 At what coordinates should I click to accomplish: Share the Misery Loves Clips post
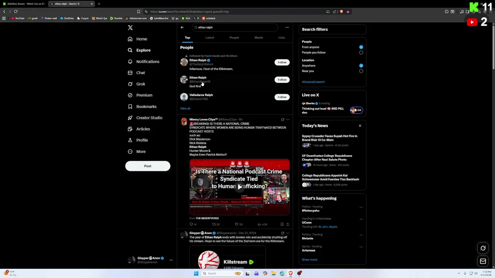point(287,224)
